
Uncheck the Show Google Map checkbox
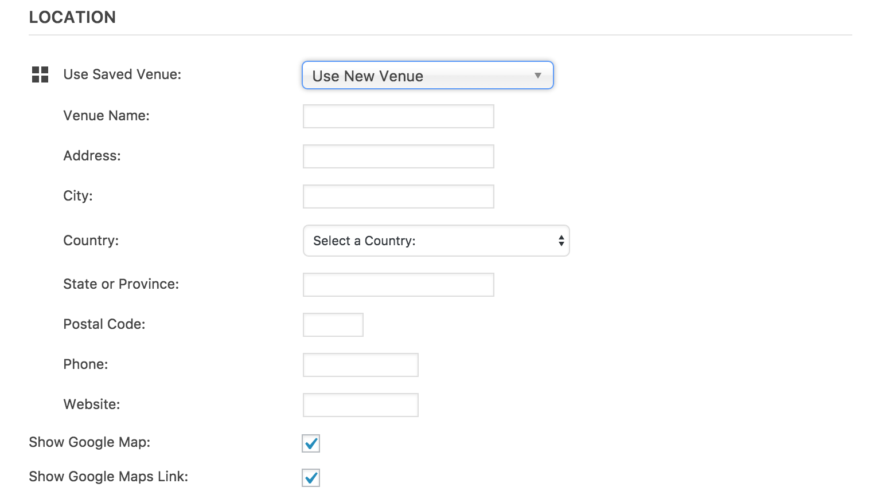point(311,443)
